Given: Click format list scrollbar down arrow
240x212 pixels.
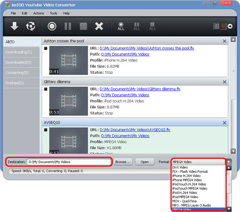Looking at the screenshot, I should tap(229, 209).
